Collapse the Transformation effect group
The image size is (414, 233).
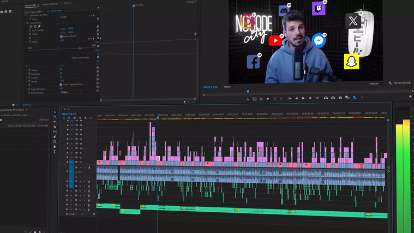25,23
